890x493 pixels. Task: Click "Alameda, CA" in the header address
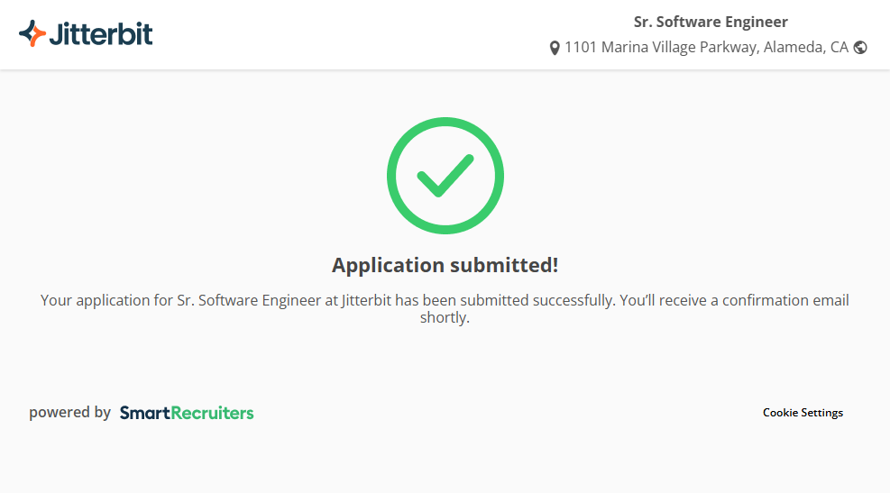806,47
